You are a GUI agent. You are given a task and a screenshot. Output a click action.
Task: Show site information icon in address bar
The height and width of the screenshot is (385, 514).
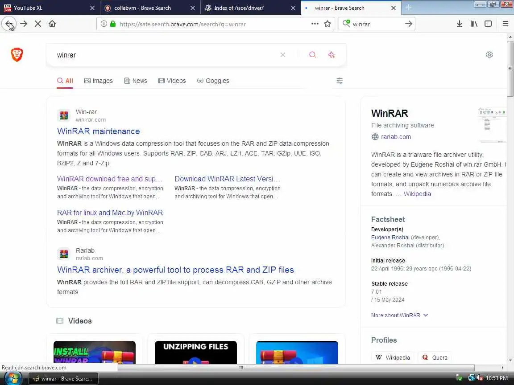click(x=104, y=24)
